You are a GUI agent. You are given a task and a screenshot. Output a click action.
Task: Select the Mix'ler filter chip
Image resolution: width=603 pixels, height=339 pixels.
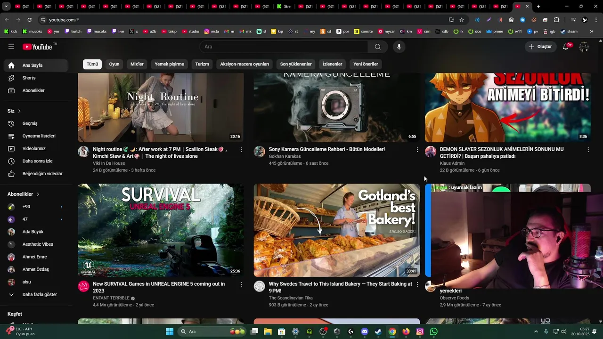tap(137, 64)
